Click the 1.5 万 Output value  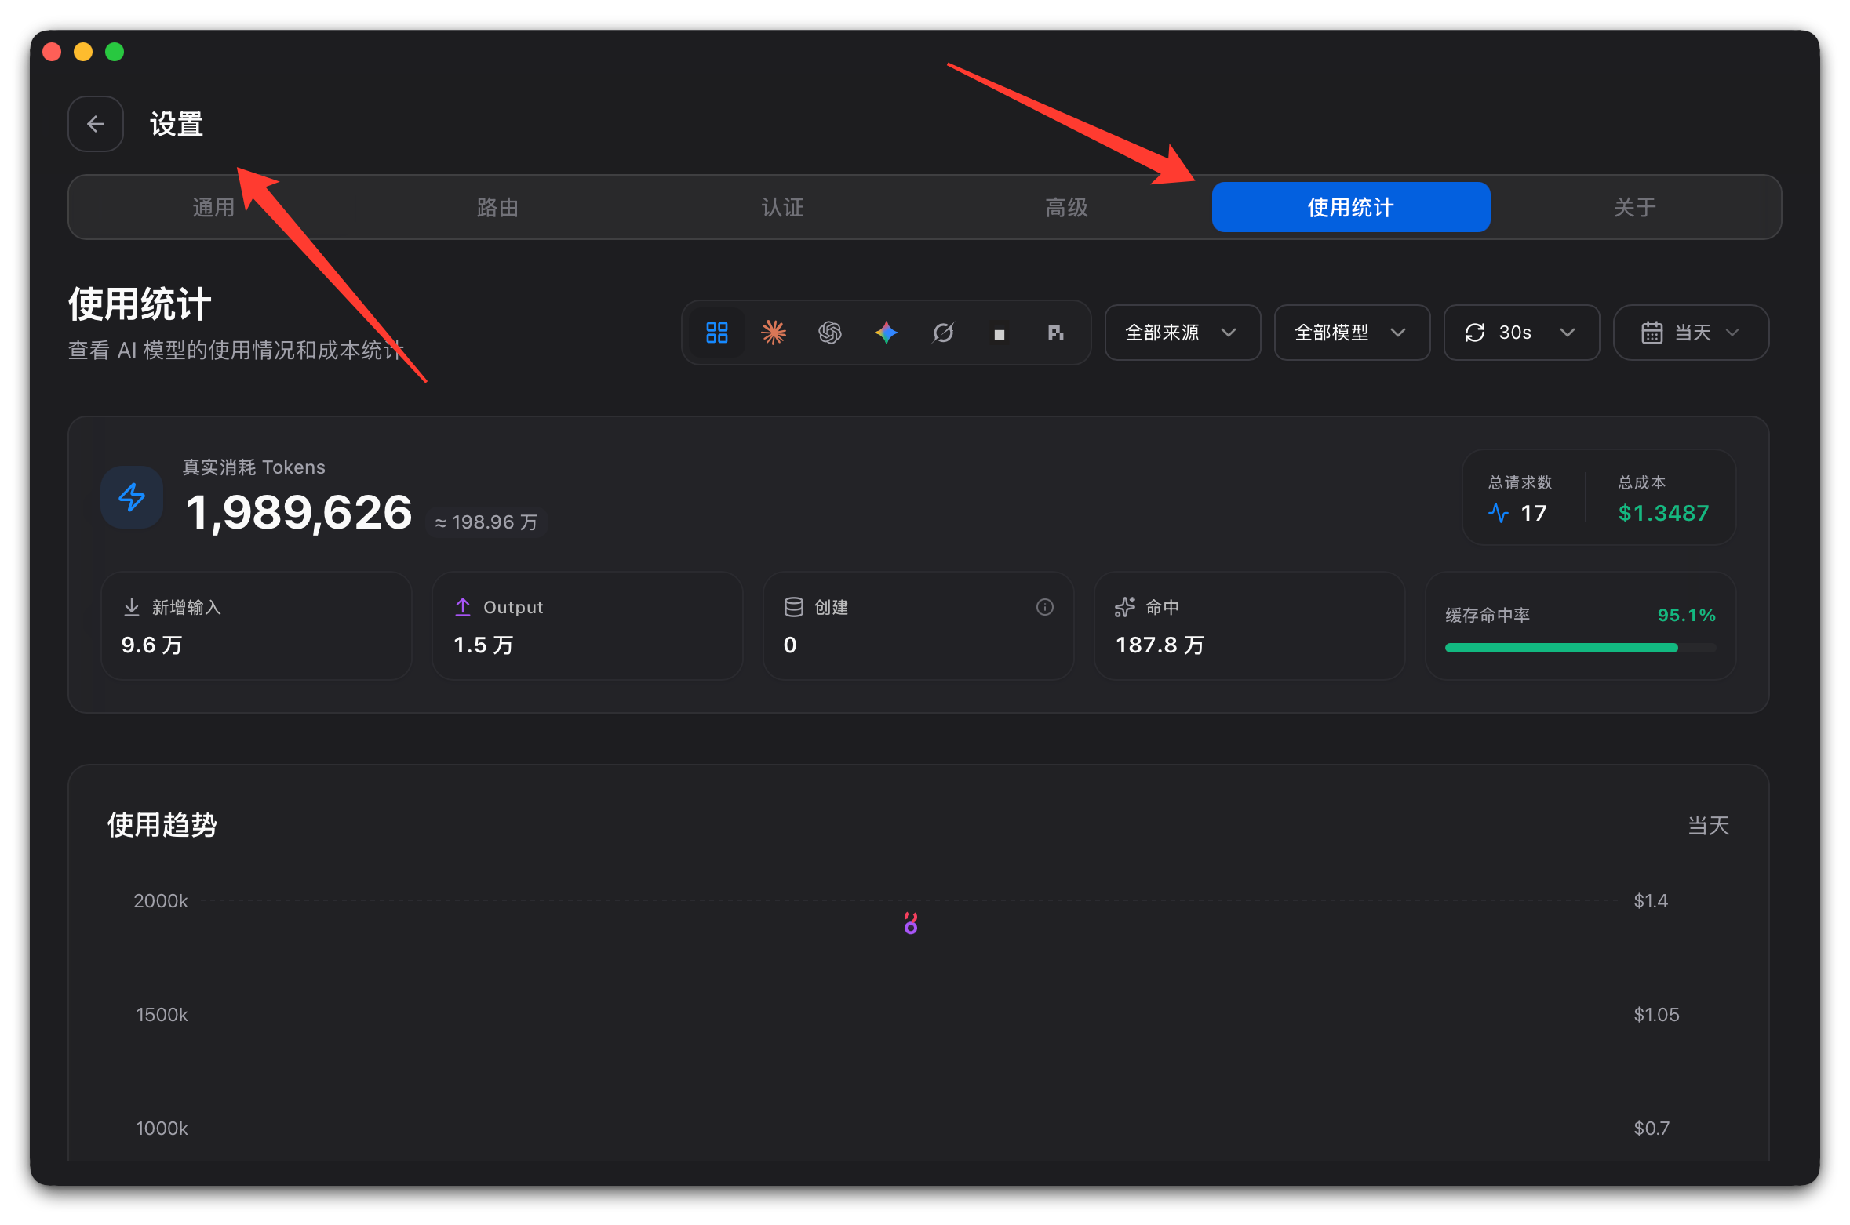[x=483, y=645]
